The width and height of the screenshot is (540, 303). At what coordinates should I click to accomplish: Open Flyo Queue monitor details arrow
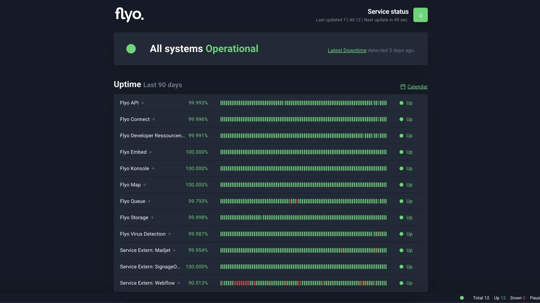[149, 201]
